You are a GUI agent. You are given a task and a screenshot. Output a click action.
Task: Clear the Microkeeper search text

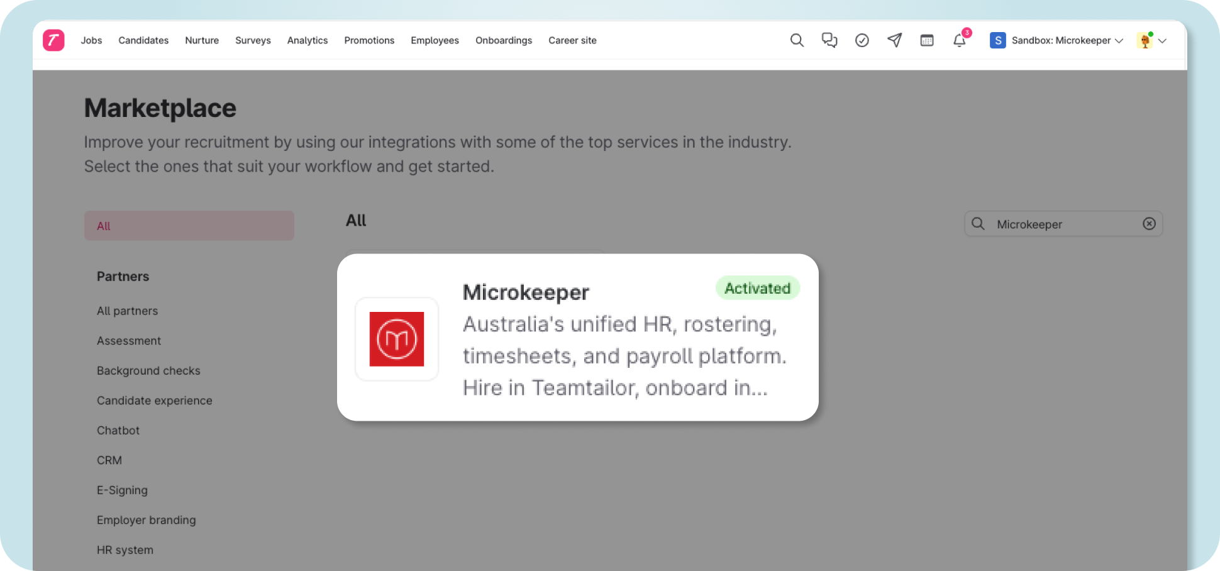[x=1149, y=224]
